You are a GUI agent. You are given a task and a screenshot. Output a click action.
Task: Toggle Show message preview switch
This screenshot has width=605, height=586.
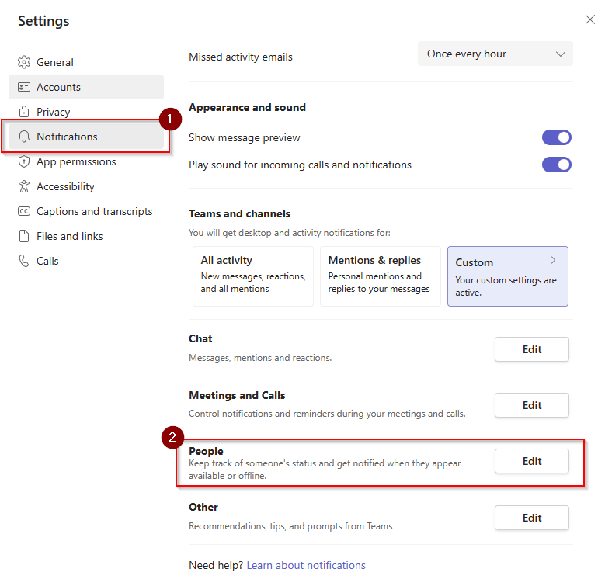tap(556, 137)
